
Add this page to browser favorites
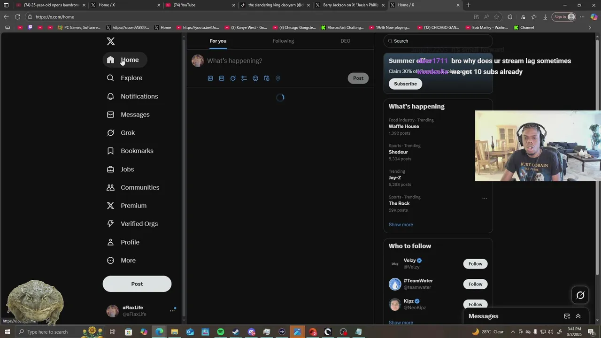496,17
